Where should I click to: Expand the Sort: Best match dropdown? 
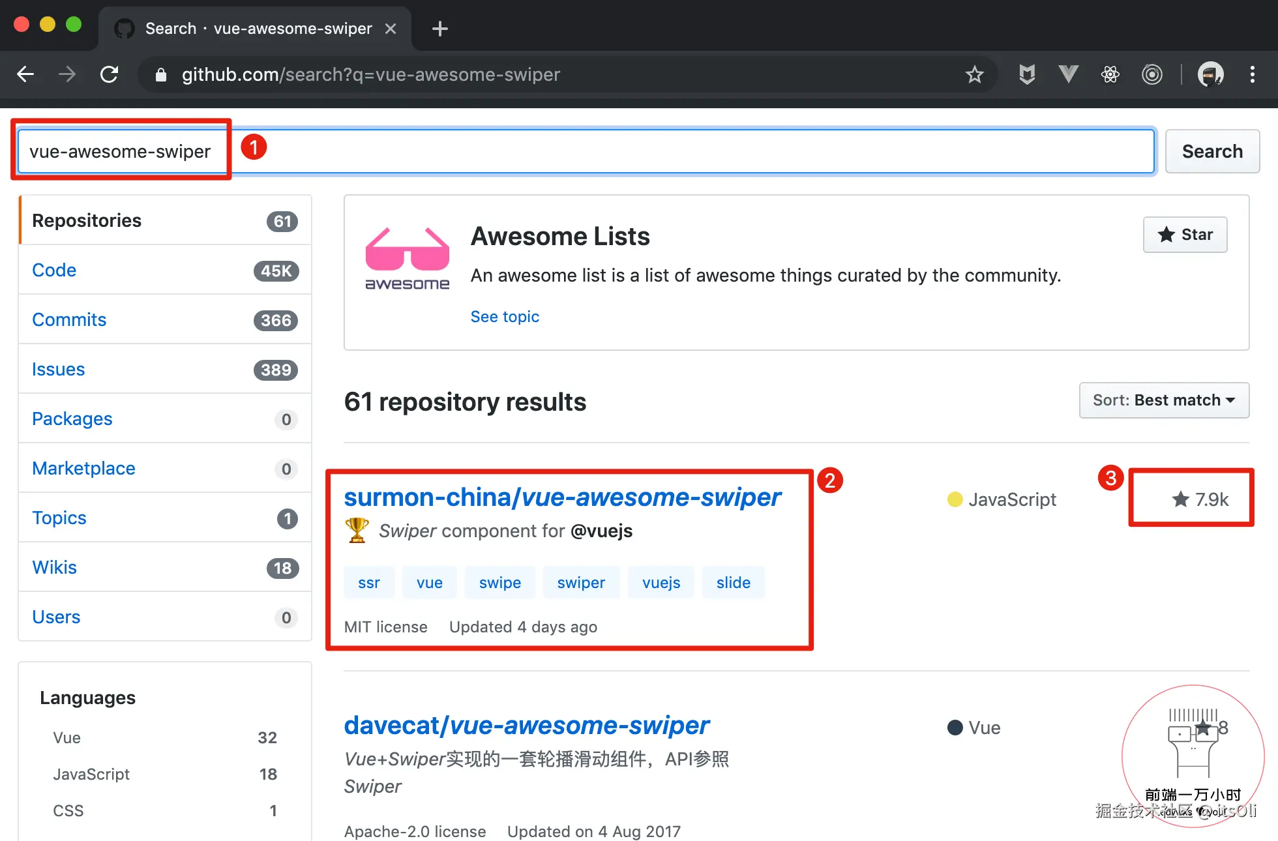1164,400
